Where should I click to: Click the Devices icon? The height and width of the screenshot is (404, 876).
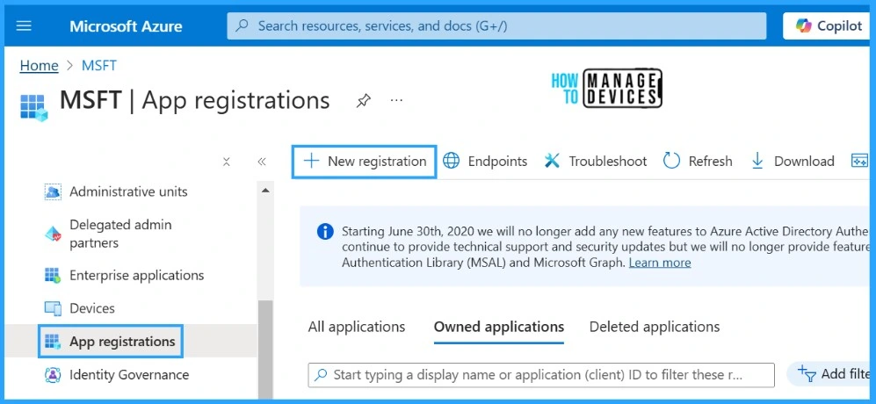(53, 308)
